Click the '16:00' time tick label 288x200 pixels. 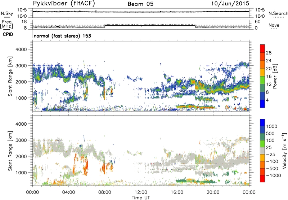(x=177, y=192)
